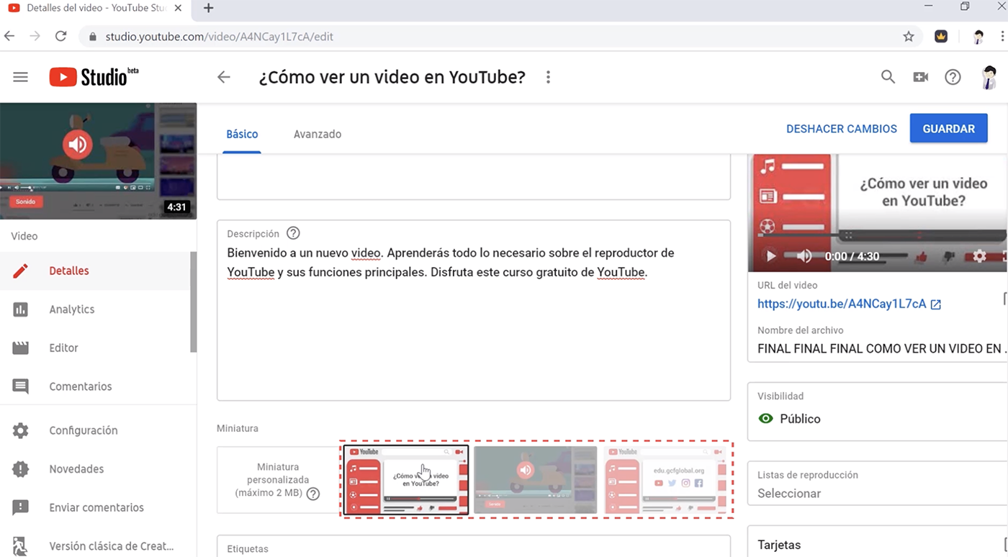
Task: Click the GUARDAR button
Action: (x=948, y=129)
